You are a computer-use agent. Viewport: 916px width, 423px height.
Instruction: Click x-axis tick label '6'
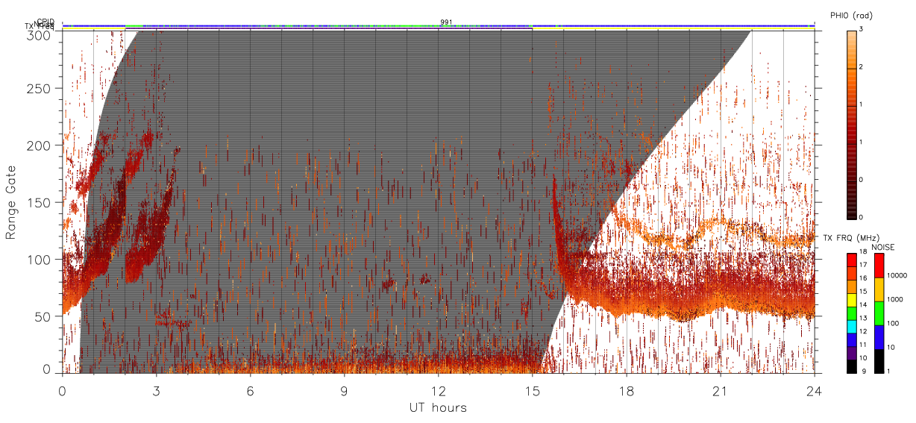pyautogui.click(x=251, y=391)
